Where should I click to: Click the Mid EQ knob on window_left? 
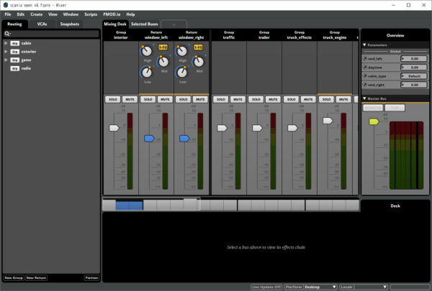[x=162, y=60]
